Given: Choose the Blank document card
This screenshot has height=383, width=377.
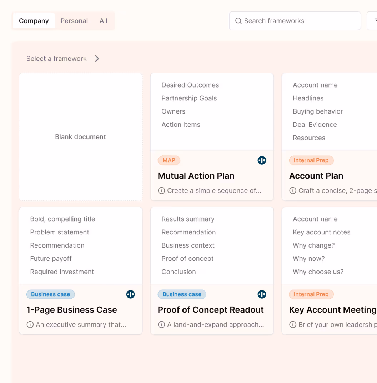Looking at the screenshot, I should coord(81,137).
